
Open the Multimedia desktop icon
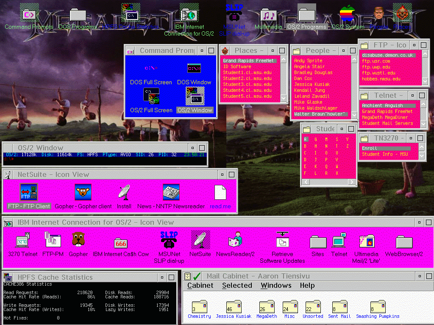pos(268,16)
